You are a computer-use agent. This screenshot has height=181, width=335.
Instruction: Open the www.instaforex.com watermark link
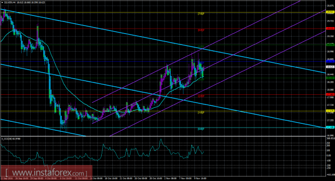[x=46, y=172]
